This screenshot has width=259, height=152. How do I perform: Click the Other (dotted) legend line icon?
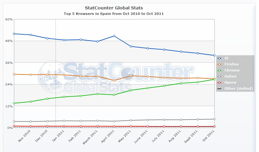[219, 89]
